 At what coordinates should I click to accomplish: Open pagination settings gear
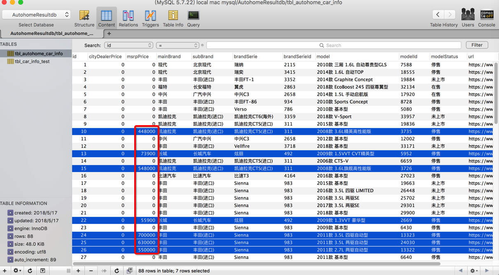[474, 270]
